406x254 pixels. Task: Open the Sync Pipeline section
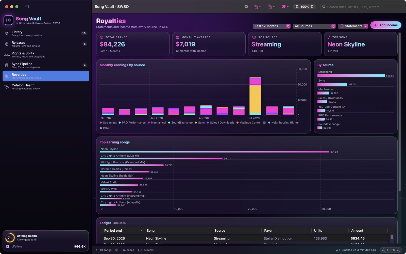(46, 65)
